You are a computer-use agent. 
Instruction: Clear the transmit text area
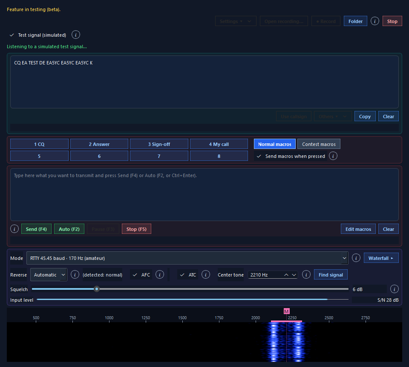389,229
